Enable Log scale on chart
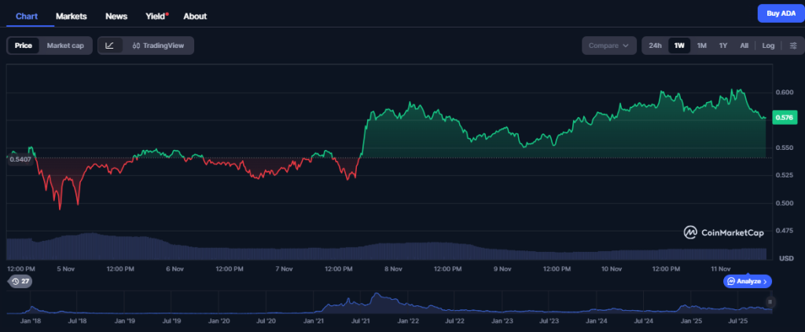The image size is (805, 332). pos(768,46)
